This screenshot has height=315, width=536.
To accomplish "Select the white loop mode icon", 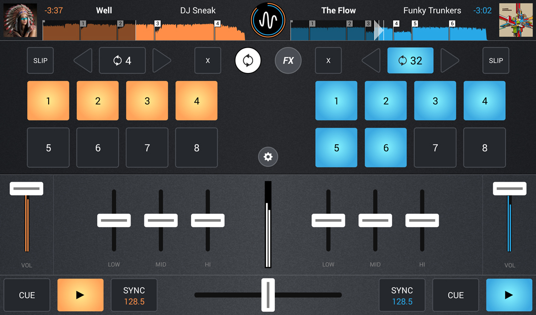I will click(248, 61).
